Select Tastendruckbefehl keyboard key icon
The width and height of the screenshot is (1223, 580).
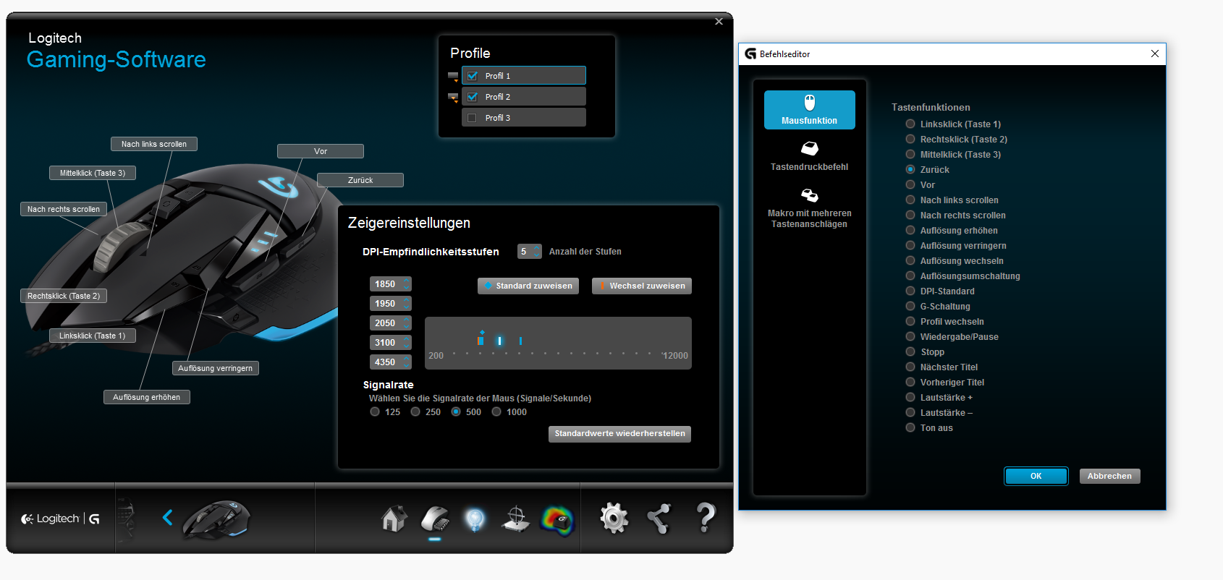click(x=809, y=148)
